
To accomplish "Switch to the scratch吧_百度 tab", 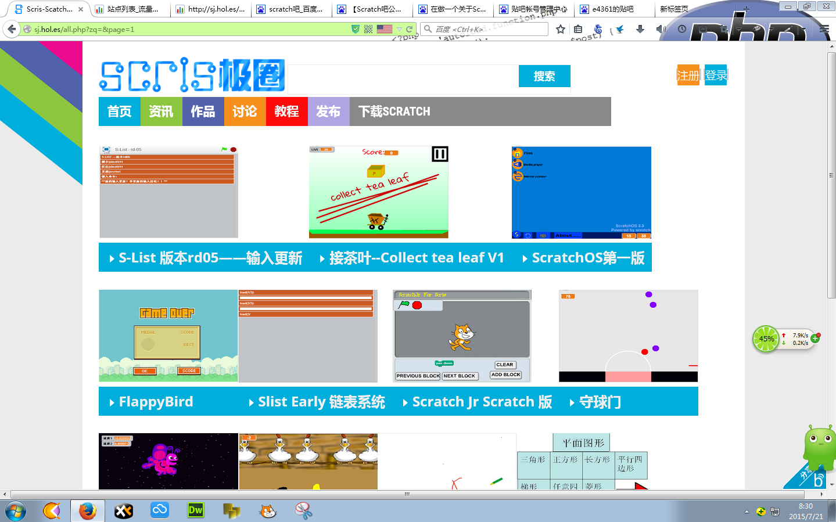I will tap(292, 9).
